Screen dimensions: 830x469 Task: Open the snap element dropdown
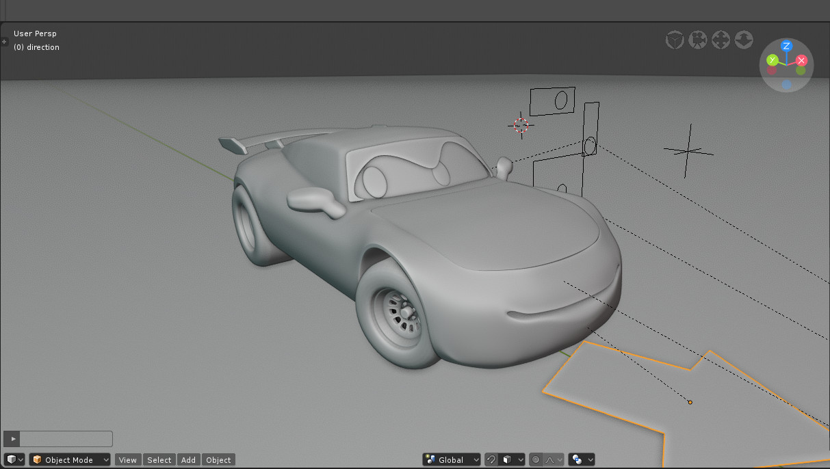tap(511, 460)
